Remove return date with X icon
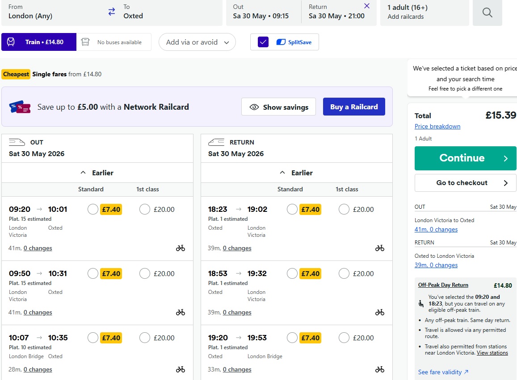This screenshot has width=517, height=380. click(x=367, y=6)
